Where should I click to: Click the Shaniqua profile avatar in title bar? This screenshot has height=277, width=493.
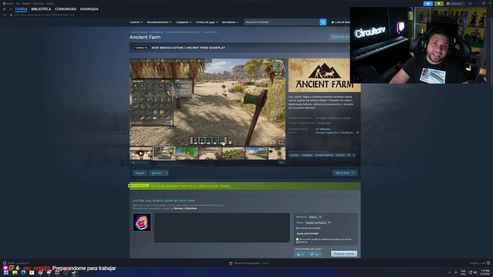[x=448, y=3]
